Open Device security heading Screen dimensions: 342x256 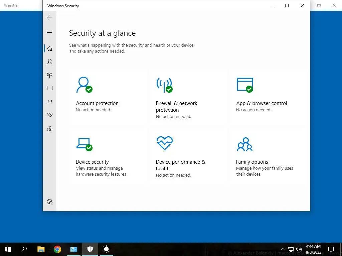[92, 162]
